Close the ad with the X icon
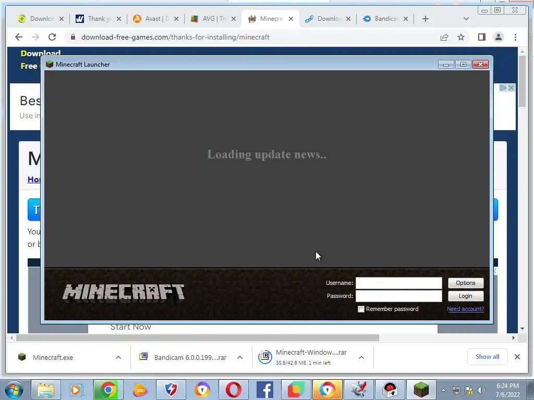534x400 pixels. (511, 87)
